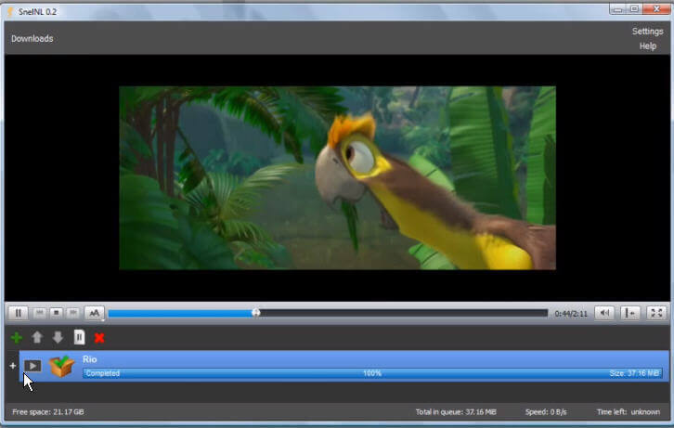674x428 pixels.
Task: Open the Downloads section
Action: (32, 39)
